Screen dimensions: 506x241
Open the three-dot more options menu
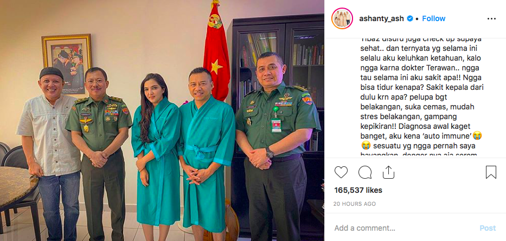(x=491, y=19)
